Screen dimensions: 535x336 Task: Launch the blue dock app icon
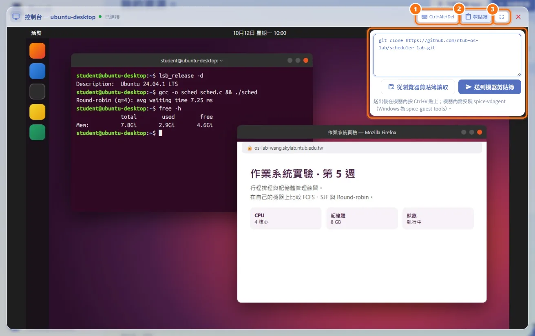[x=38, y=71]
